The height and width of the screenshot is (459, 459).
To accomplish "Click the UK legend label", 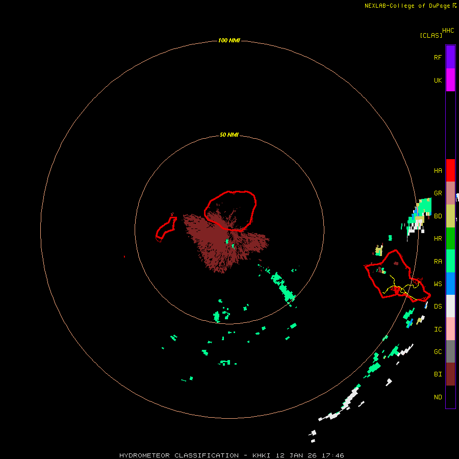I will [438, 80].
